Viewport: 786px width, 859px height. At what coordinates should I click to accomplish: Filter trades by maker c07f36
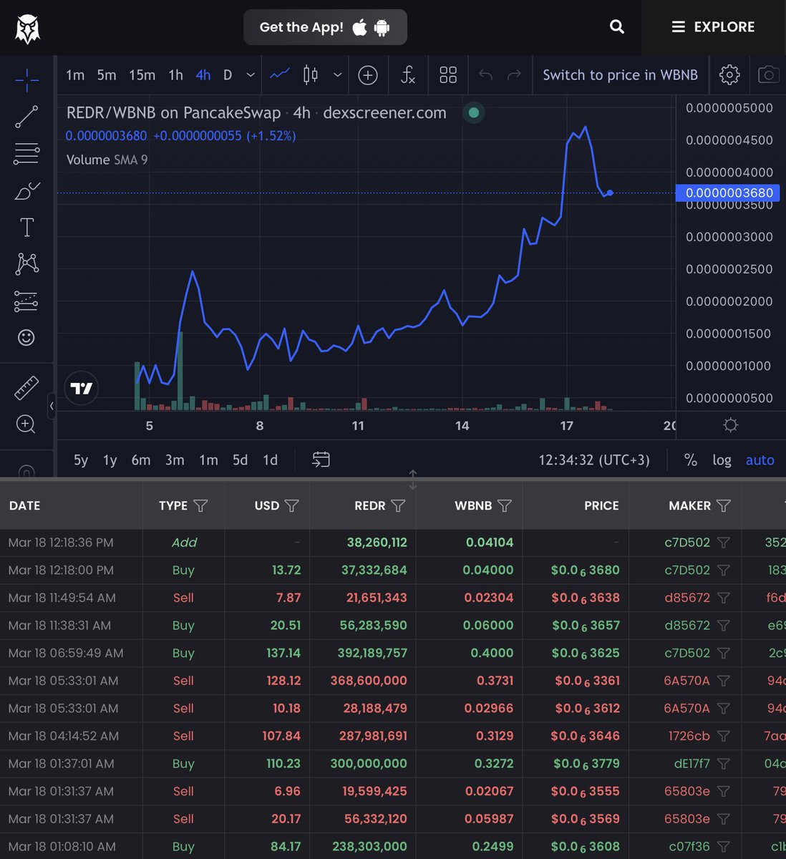[724, 847]
